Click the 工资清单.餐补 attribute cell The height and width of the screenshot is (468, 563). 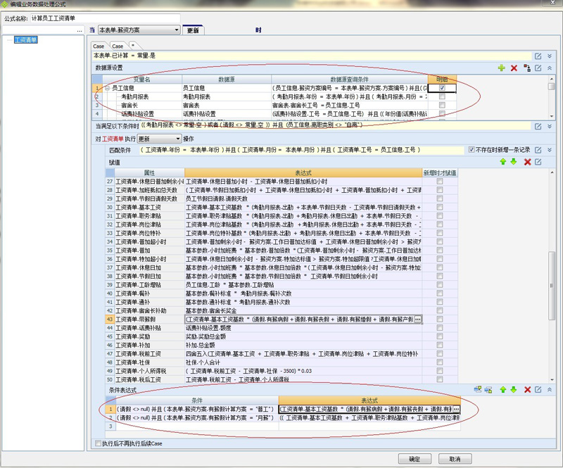(x=149, y=293)
